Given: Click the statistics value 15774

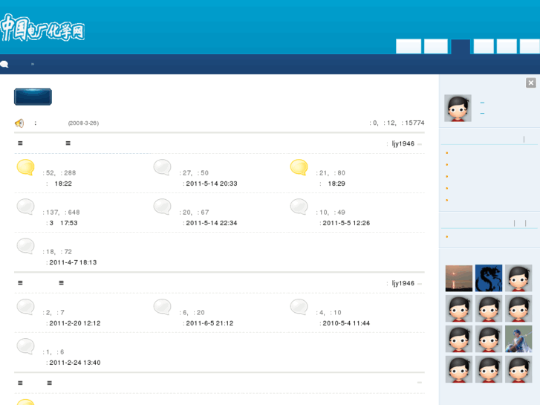Looking at the screenshot, I should [x=414, y=123].
